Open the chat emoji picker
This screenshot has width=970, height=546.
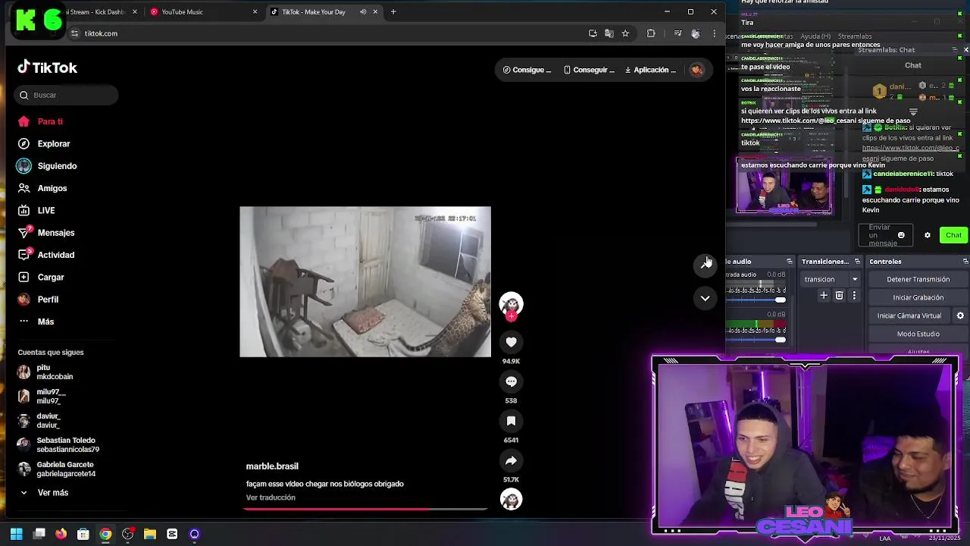pos(901,235)
